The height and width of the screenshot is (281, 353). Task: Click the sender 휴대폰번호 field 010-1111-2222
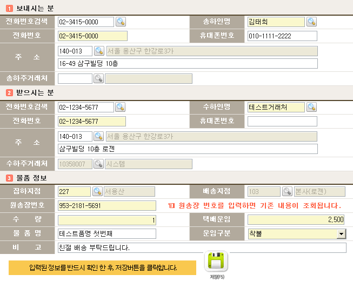point(282,36)
